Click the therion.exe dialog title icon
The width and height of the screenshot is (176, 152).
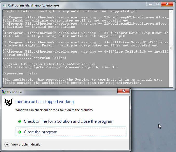pos(4,92)
